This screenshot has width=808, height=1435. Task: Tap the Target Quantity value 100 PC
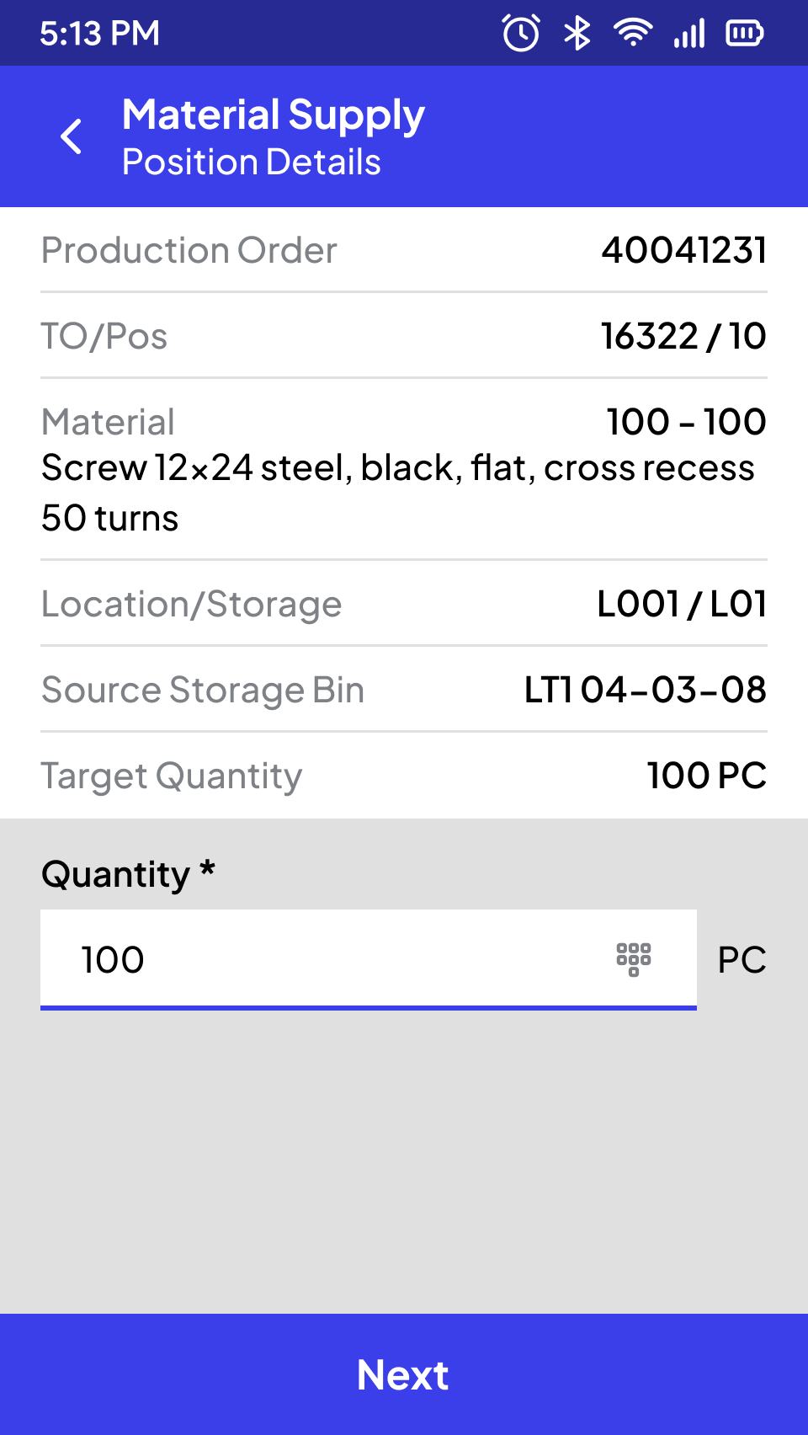point(707,775)
